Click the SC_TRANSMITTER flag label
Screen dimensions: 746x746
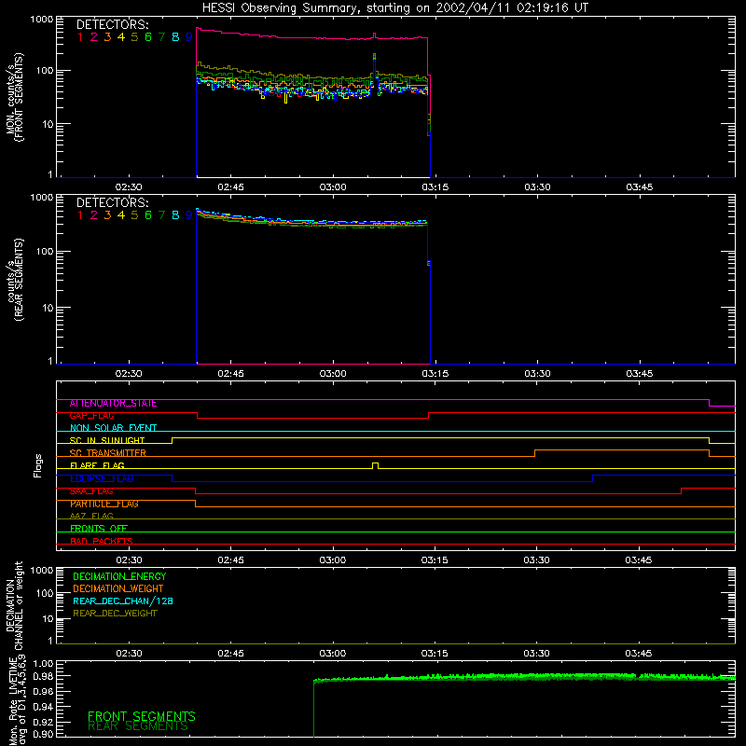[x=107, y=453]
